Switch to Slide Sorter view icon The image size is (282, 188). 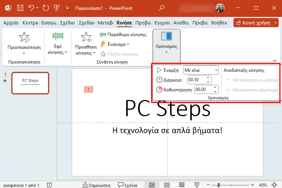pyautogui.click(x=167, y=185)
